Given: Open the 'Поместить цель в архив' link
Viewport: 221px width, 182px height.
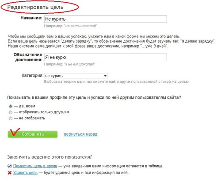Looking at the screenshot, I should (35, 166).
